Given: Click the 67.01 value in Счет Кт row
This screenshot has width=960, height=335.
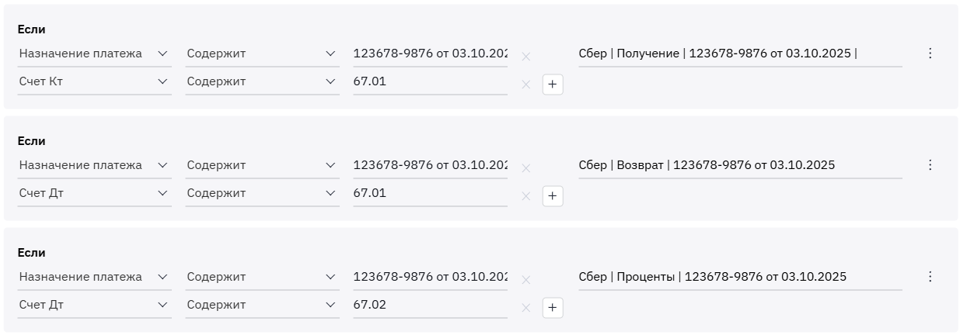Looking at the screenshot, I should tap(429, 81).
